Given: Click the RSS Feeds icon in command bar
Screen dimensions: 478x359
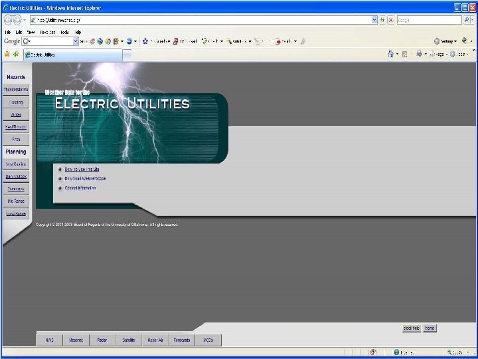Looking at the screenshot, I should (405, 55).
